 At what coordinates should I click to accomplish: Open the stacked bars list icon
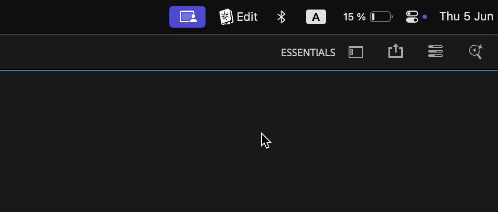pos(435,51)
